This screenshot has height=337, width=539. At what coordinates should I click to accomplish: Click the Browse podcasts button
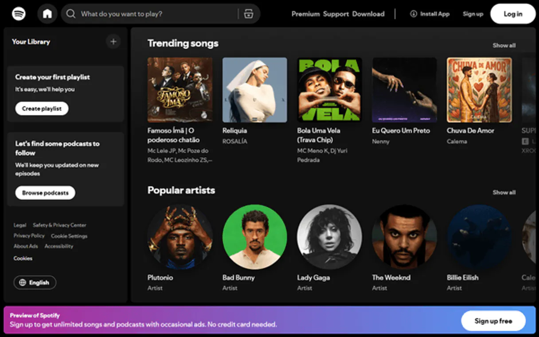tap(45, 192)
